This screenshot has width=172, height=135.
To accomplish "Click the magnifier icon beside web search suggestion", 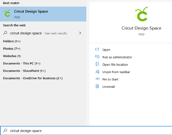I will click(5, 33).
